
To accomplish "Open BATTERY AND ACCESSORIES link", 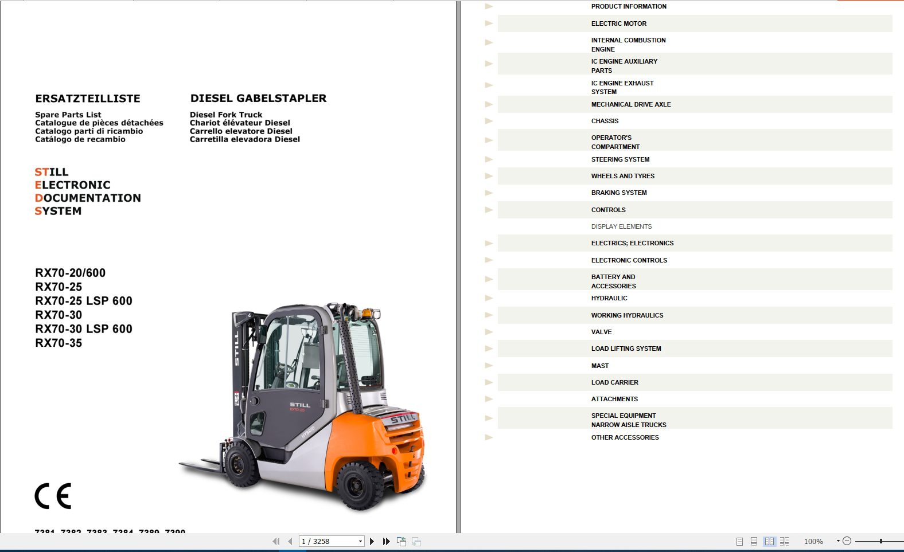I will click(614, 281).
